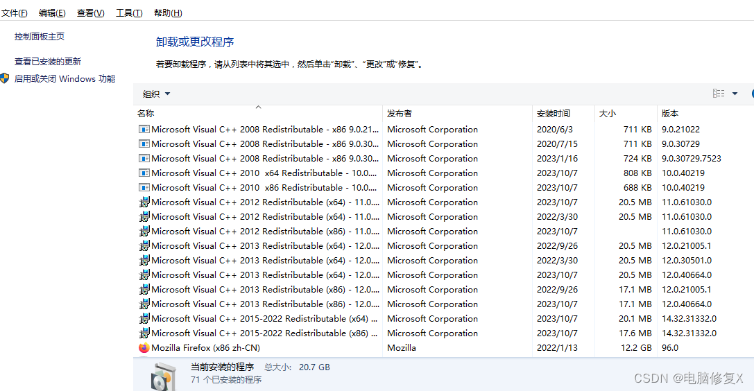754x391 pixels.
Task: Click icon of VC++ 2008 version 9.0.21022
Action: coord(144,129)
